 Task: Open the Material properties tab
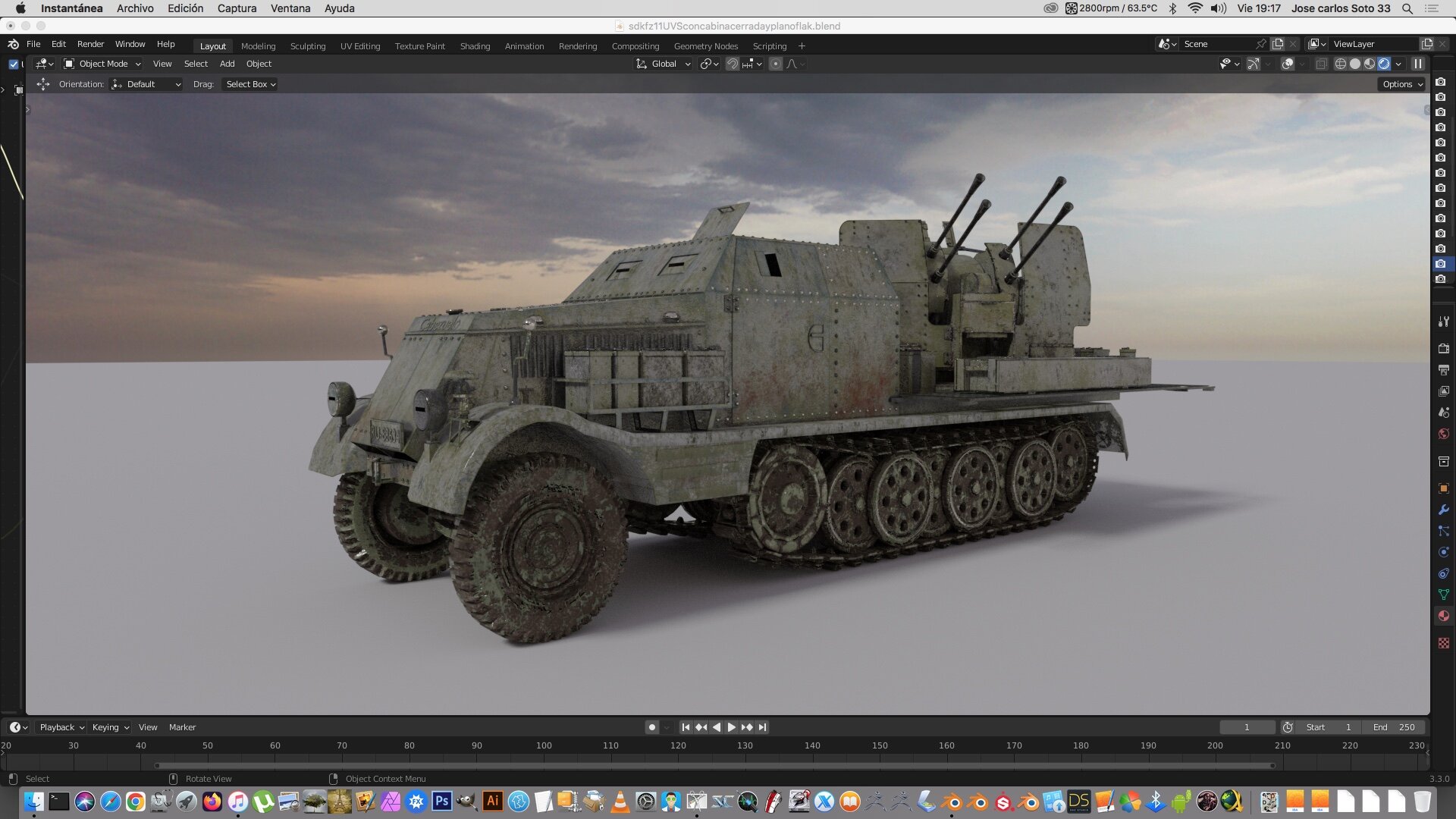[x=1443, y=616]
